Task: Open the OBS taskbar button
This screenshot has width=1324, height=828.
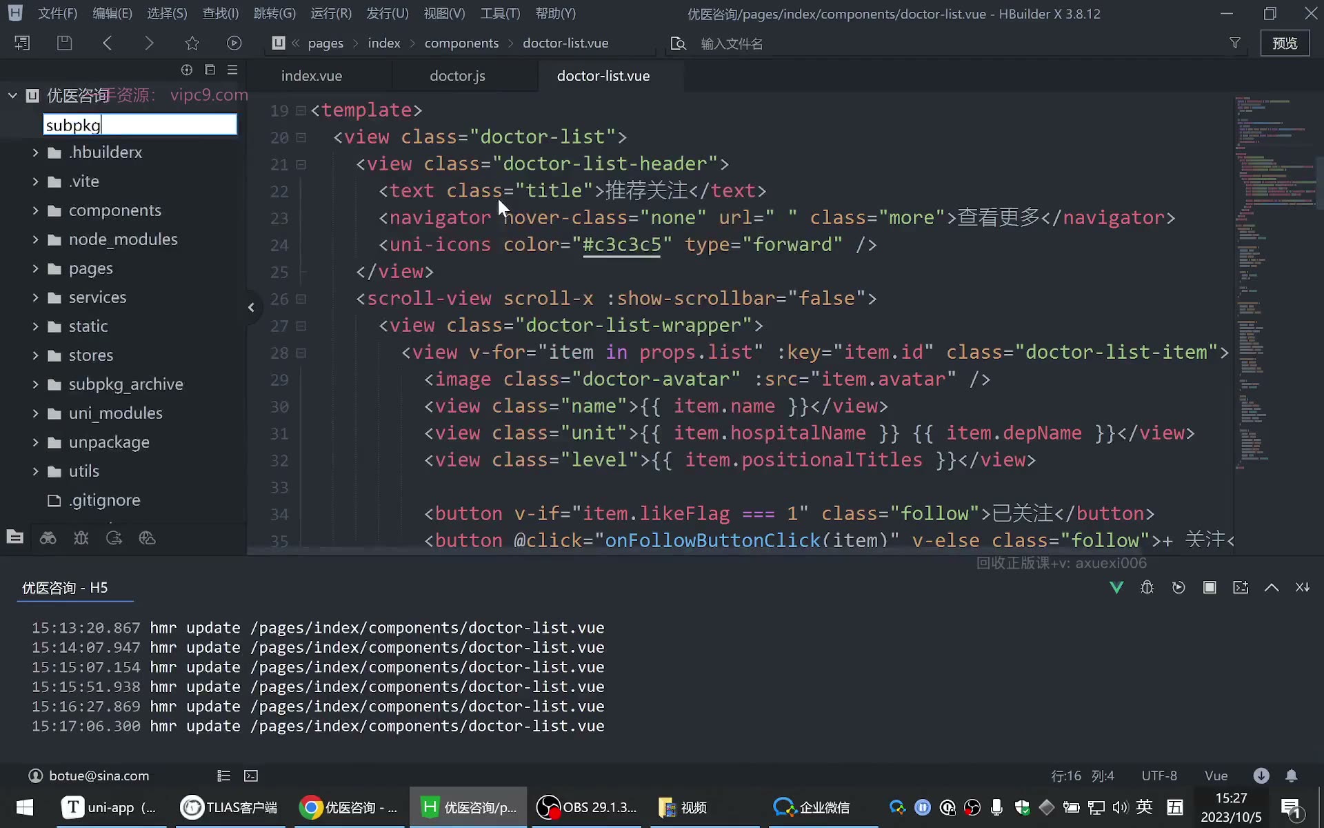Action: (x=587, y=807)
